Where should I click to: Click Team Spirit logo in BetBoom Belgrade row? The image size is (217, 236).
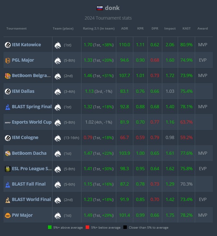click(58, 76)
